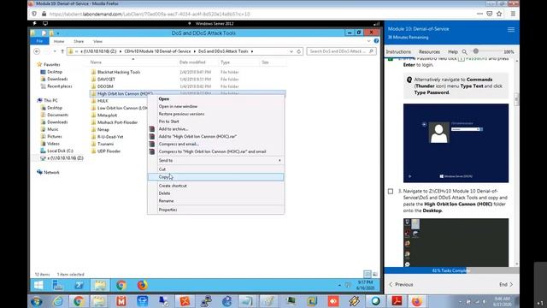Viewport: 547px width, 308px height.
Task: Expand the address bar history dropdown
Action: tap(291, 51)
